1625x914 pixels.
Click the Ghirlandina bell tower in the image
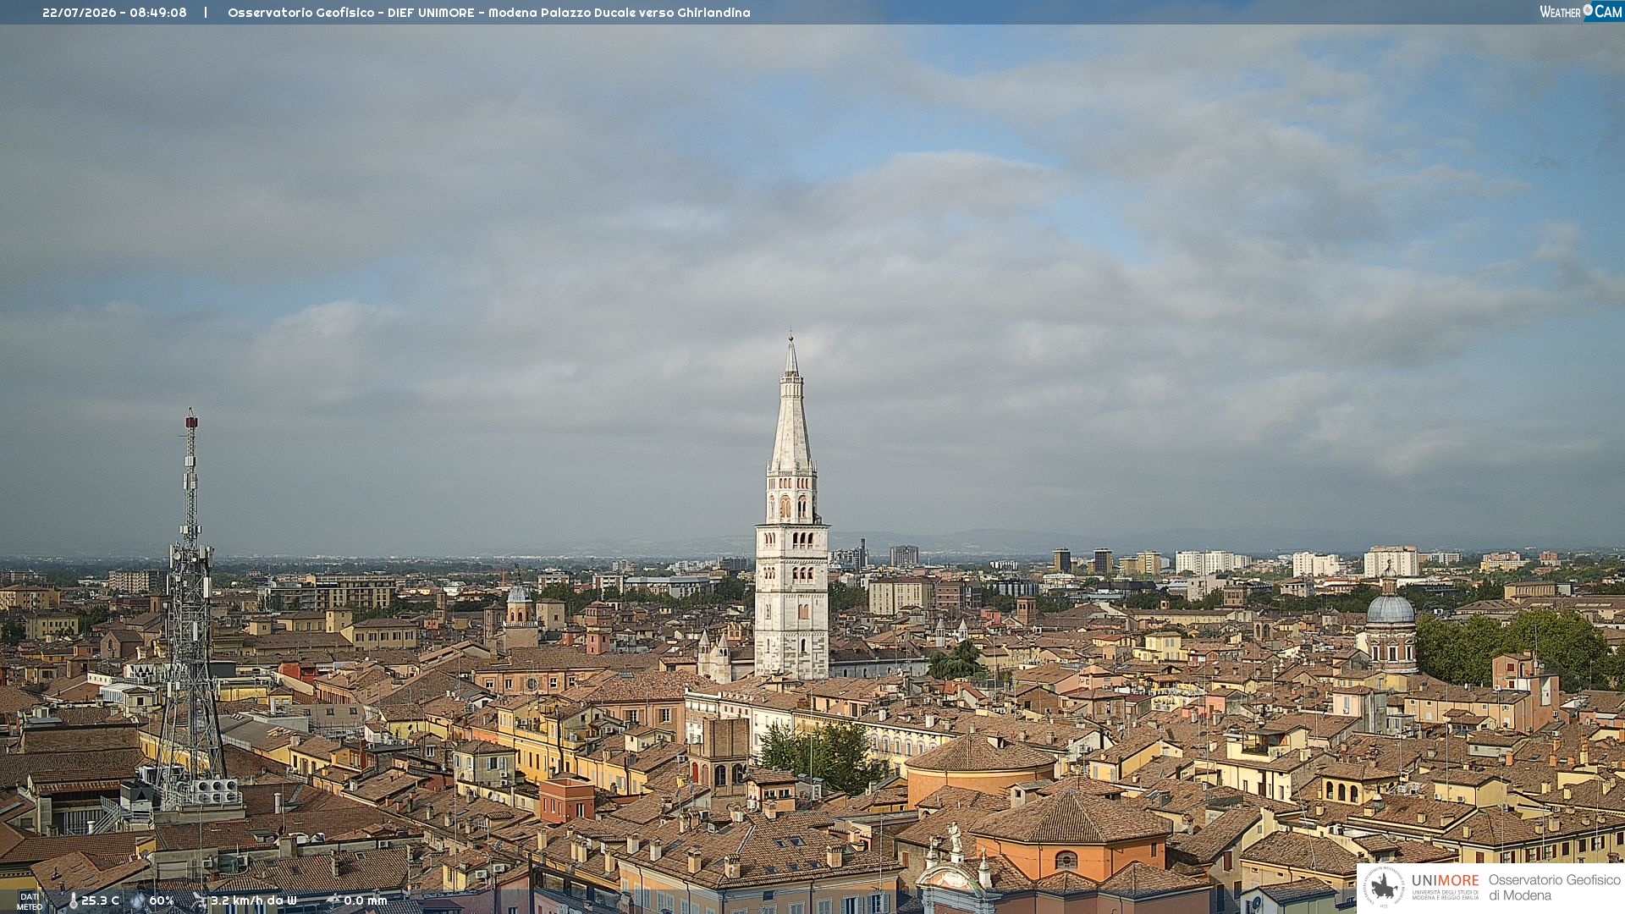(792, 508)
